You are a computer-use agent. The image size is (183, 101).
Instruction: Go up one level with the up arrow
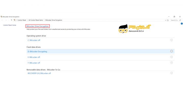[11, 20]
